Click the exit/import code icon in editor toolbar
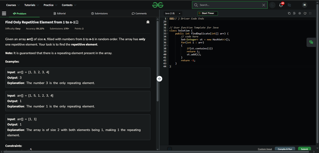 pyautogui.click(x=294, y=13)
